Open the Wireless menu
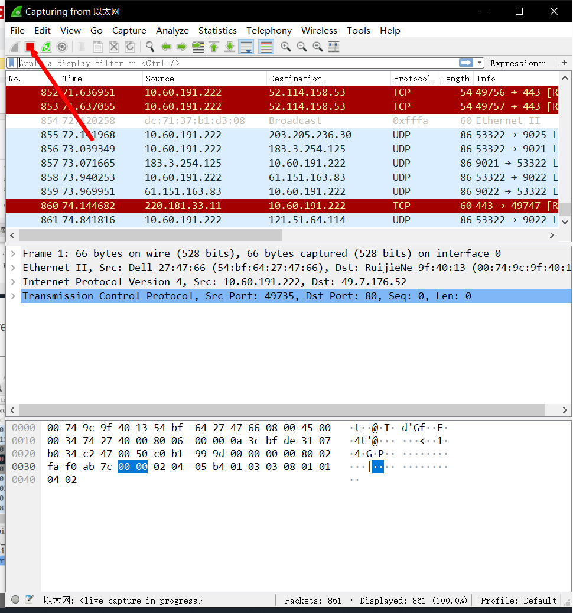This screenshot has height=613, width=573. (x=319, y=31)
